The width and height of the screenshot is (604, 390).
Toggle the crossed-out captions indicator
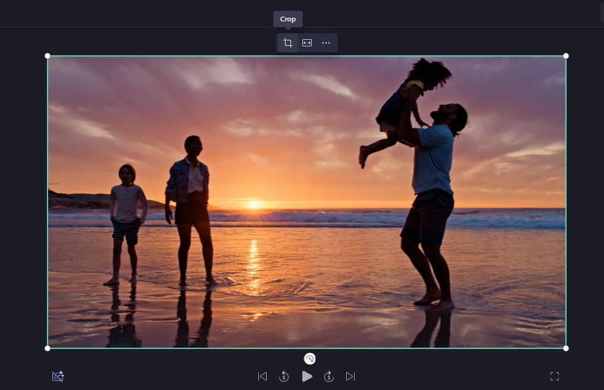tap(58, 376)
